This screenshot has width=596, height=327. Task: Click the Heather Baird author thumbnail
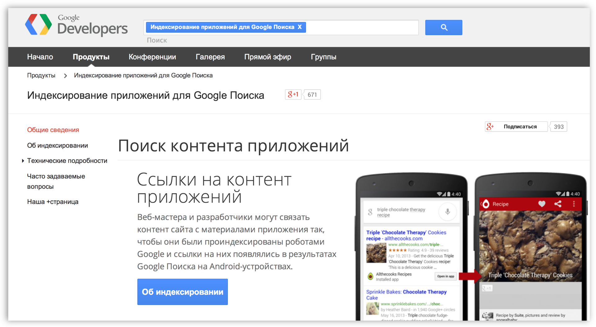click(372, 308)
